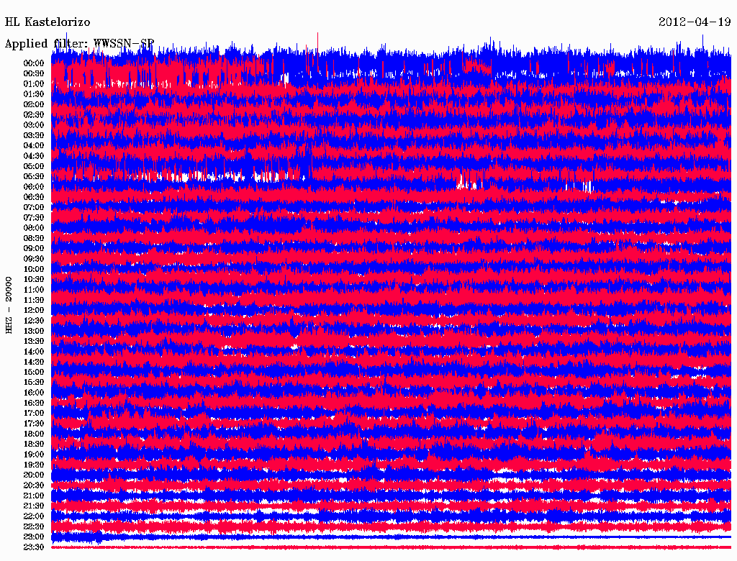Select the 13:30 row label

(34, 341)
